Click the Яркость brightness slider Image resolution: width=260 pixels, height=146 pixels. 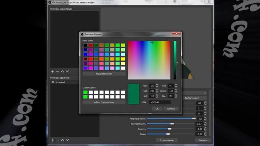[171, 129]
